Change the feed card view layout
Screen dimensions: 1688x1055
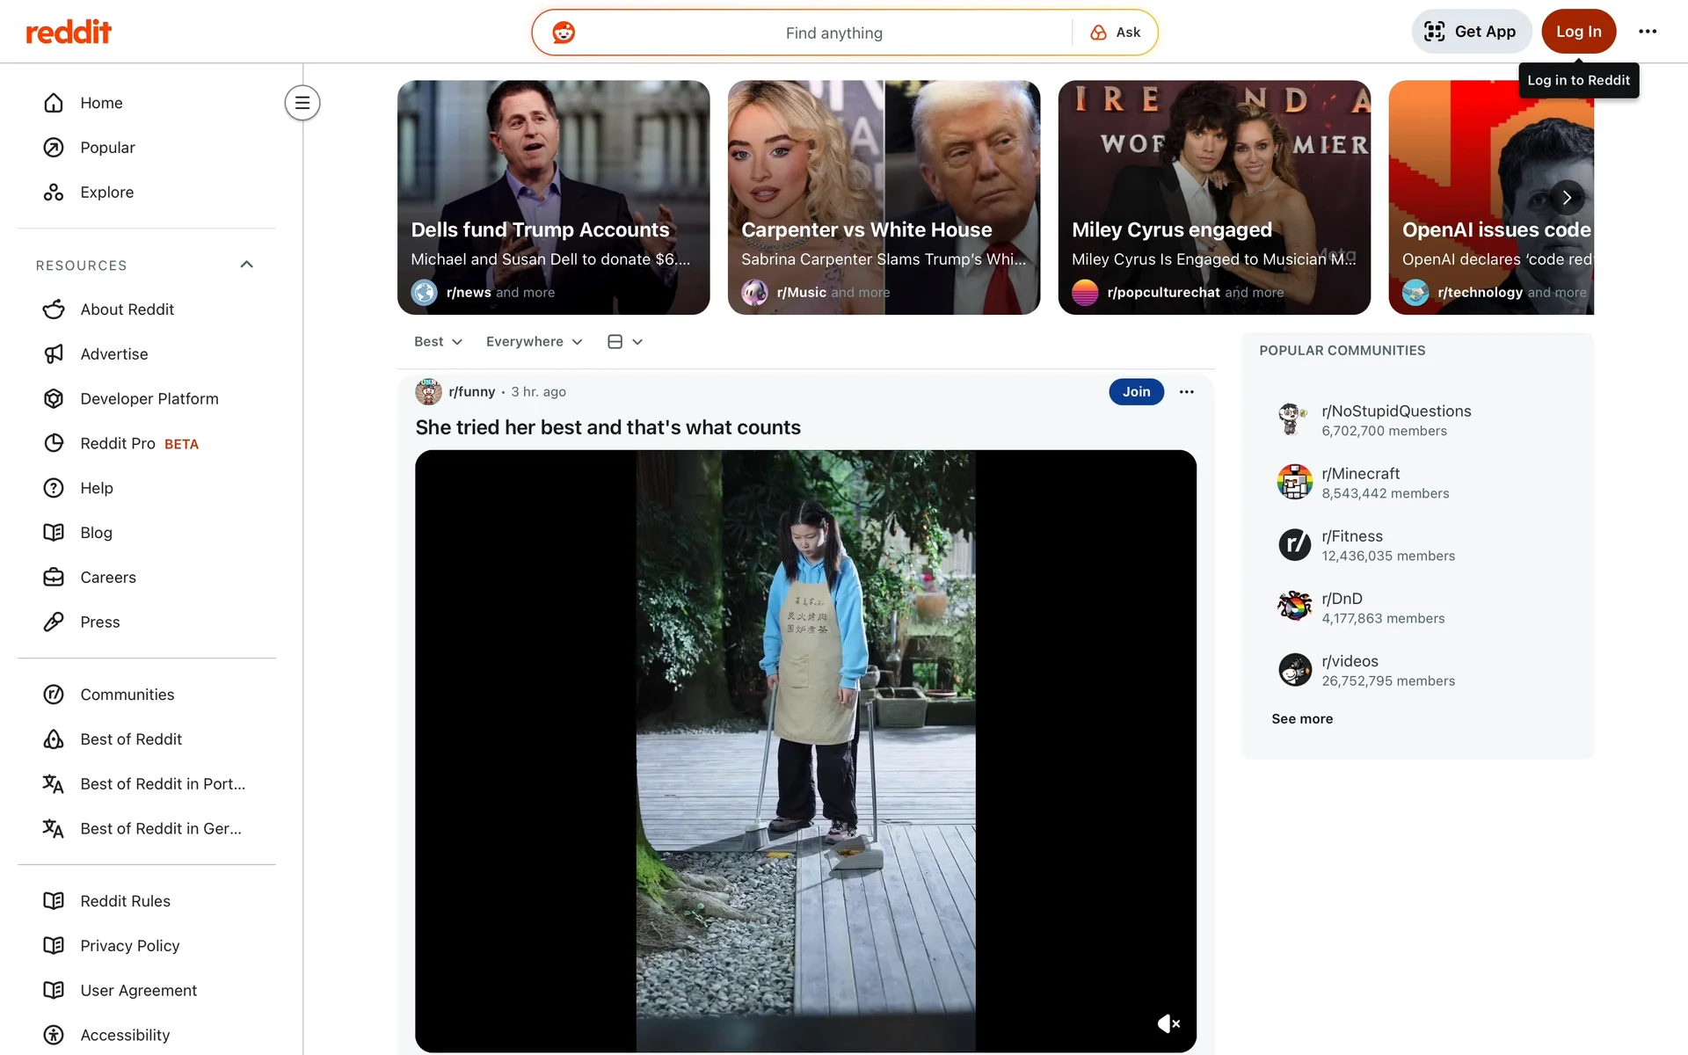(625, 342)
